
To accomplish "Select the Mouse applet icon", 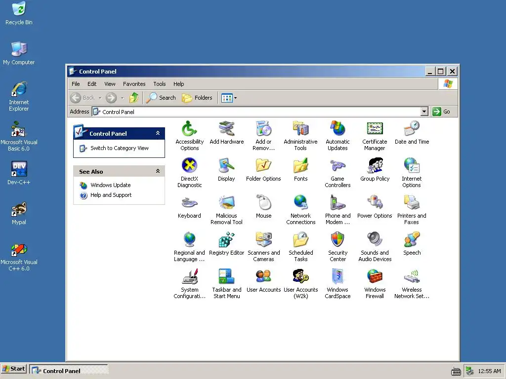I will coord(264,203).
